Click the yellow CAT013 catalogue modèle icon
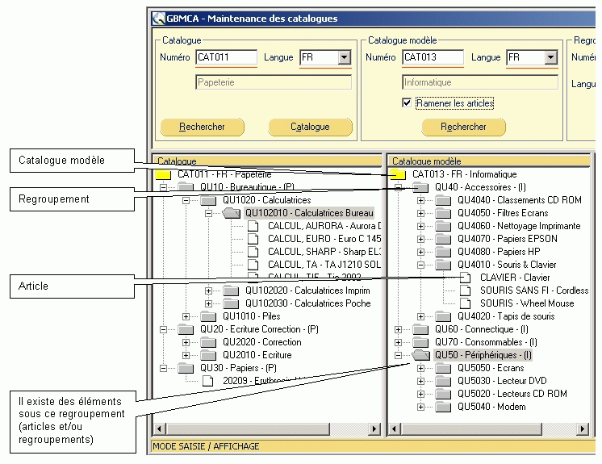Image resolution: width=602 pixels, height=464 pixels. (x=398, y=174)
